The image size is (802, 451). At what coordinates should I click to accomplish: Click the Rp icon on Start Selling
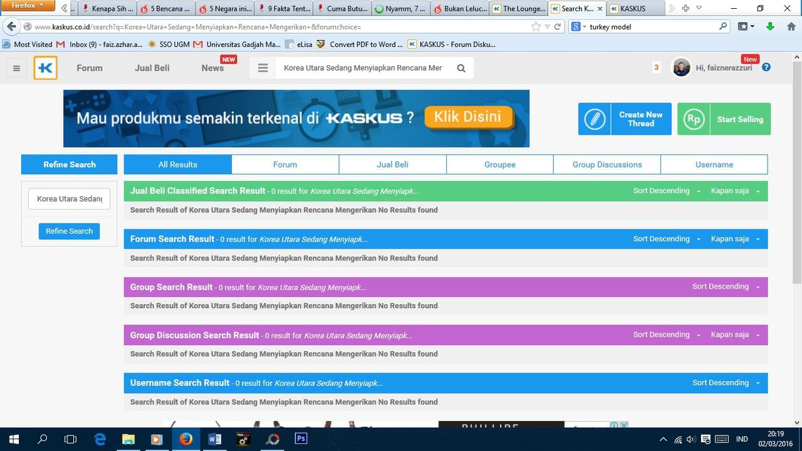click(694, 119)
